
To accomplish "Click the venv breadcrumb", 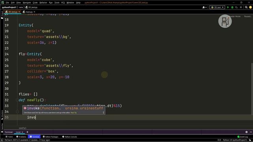I will click(x=21, y=7).
